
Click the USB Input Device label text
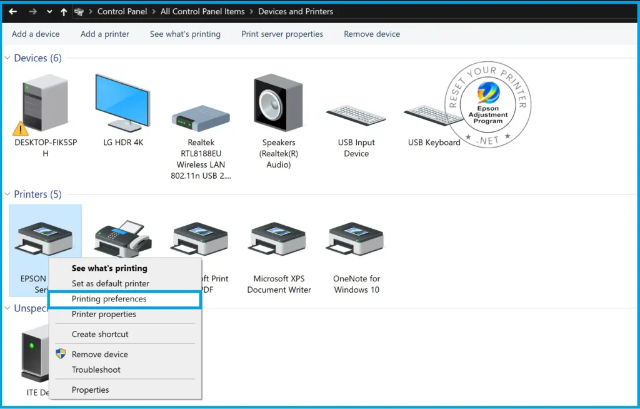point(356,148)
